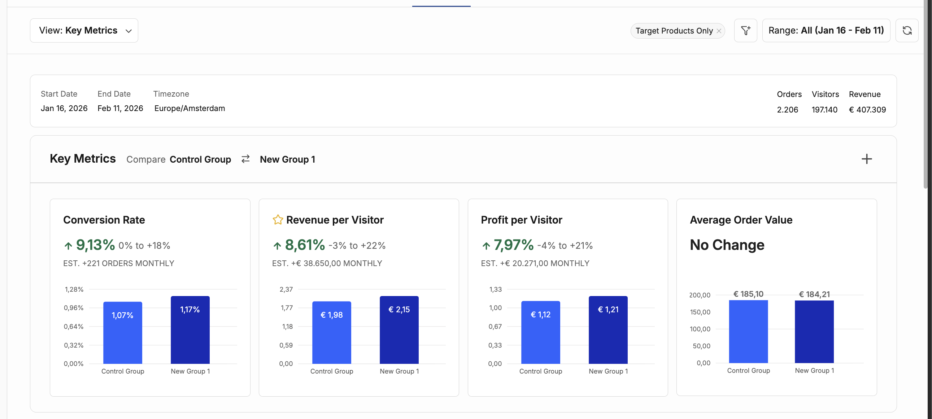Click the Control Group bar showing 1,07%
Viewport: 932px width, 419px height.
pos(123,332)
